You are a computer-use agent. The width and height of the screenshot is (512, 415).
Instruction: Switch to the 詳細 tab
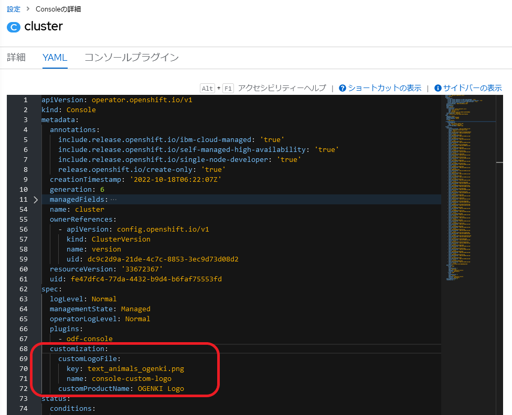point(16,58)
